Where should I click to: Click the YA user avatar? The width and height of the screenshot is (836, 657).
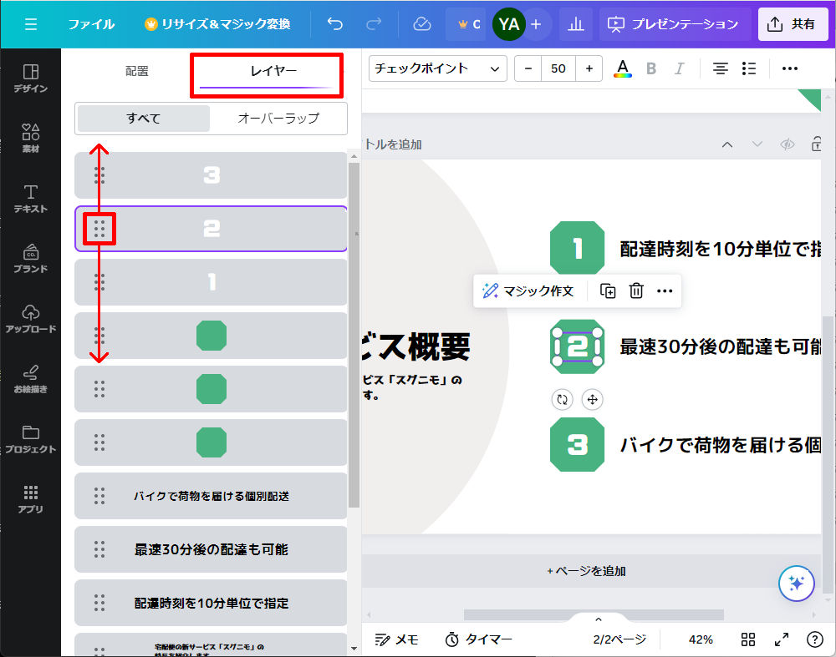tap(508, 24)
